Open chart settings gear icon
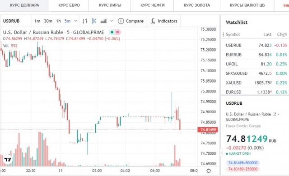289x176 pixels. coord(209,171)
